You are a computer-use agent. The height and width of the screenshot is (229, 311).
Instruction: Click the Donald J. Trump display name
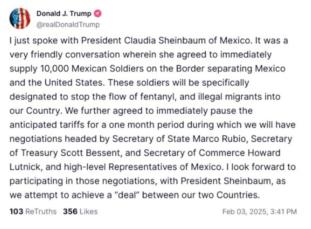(x=64, y=14)
